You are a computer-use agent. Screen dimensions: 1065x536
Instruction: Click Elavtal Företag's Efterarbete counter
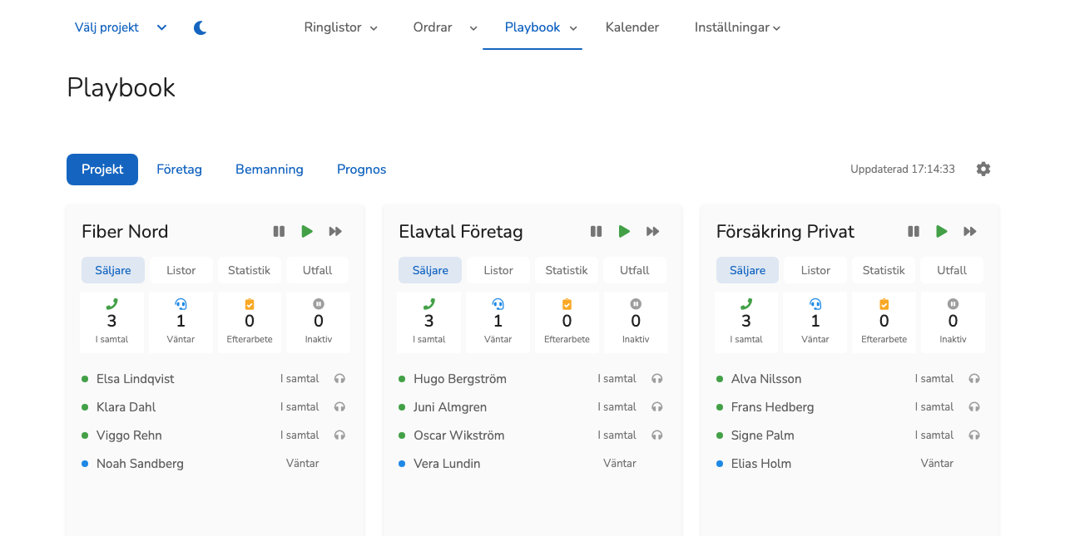[567, 322]
